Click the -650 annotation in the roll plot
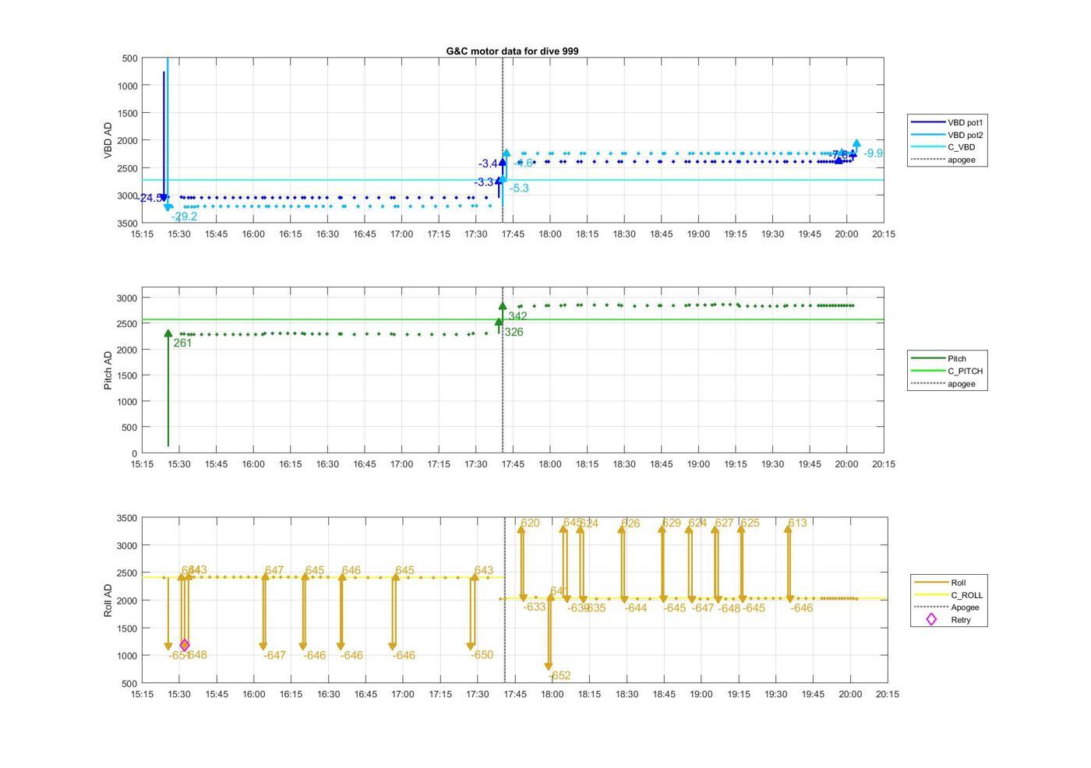Viewport: 1091px width, 768px height. [482, 654]
